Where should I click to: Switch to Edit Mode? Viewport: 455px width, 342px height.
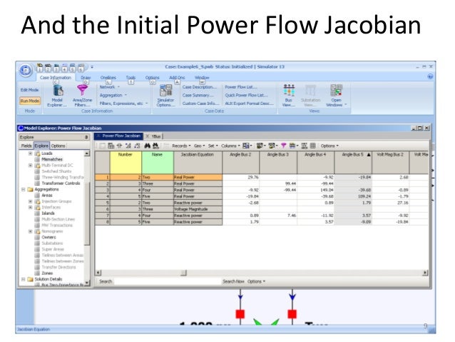tap(30, 90)
